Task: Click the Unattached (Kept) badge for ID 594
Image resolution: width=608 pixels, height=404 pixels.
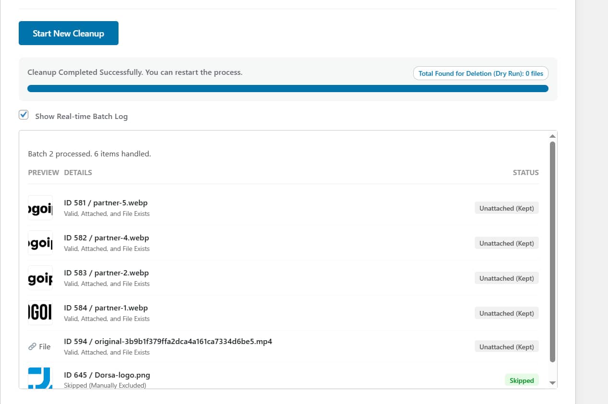Action: pyautogui.click(x=506, y=346)
